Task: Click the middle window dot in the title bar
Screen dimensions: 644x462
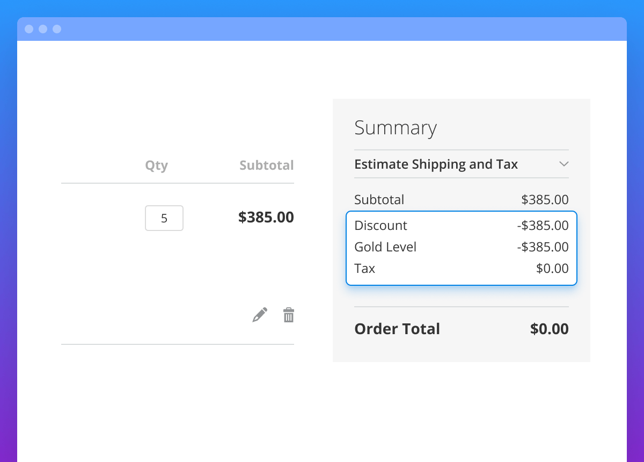Action: pyautogui.click(x=43, y=29)
